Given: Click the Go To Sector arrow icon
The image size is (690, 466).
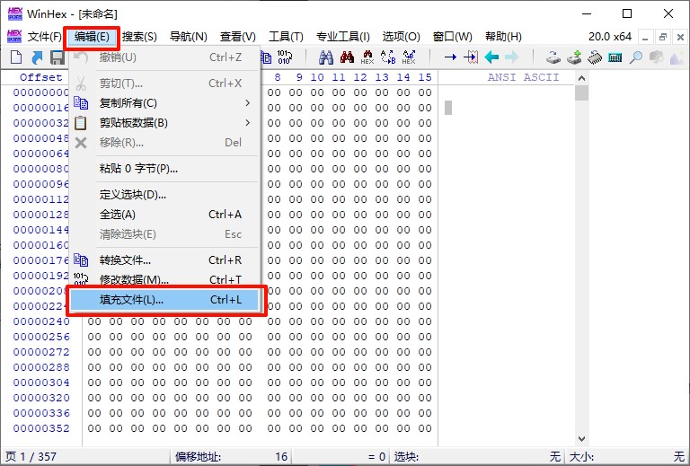Looking at the screenshot, I should [471, 57].
